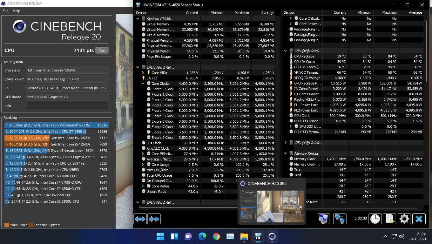
Task: Open the Help menu in Cinebench
Action: pos(17,11)
